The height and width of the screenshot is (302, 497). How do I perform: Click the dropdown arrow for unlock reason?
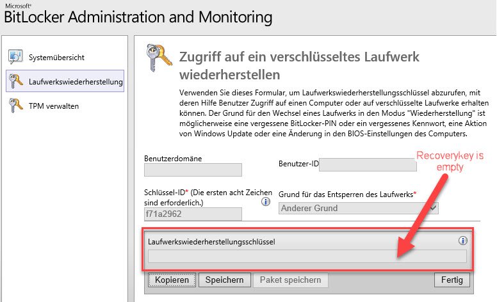(x=433, y=208)
